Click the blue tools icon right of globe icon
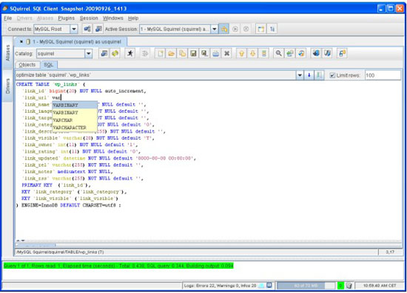407x293 pixels. coord(327,54)
